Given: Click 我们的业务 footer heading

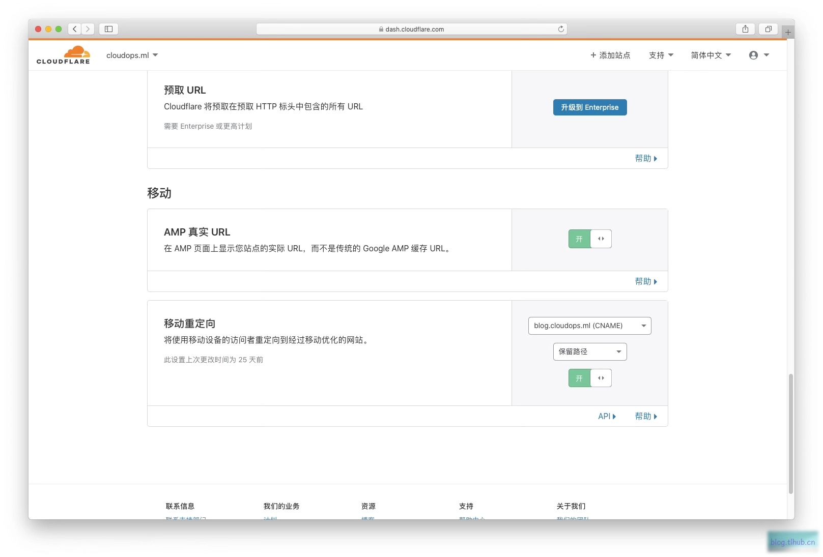Looking at the screenshot, I should (281, 506).
